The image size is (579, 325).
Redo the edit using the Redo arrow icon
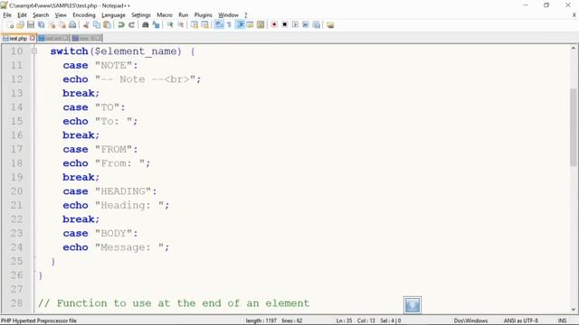pyautogui.click(x=131, y=24)
